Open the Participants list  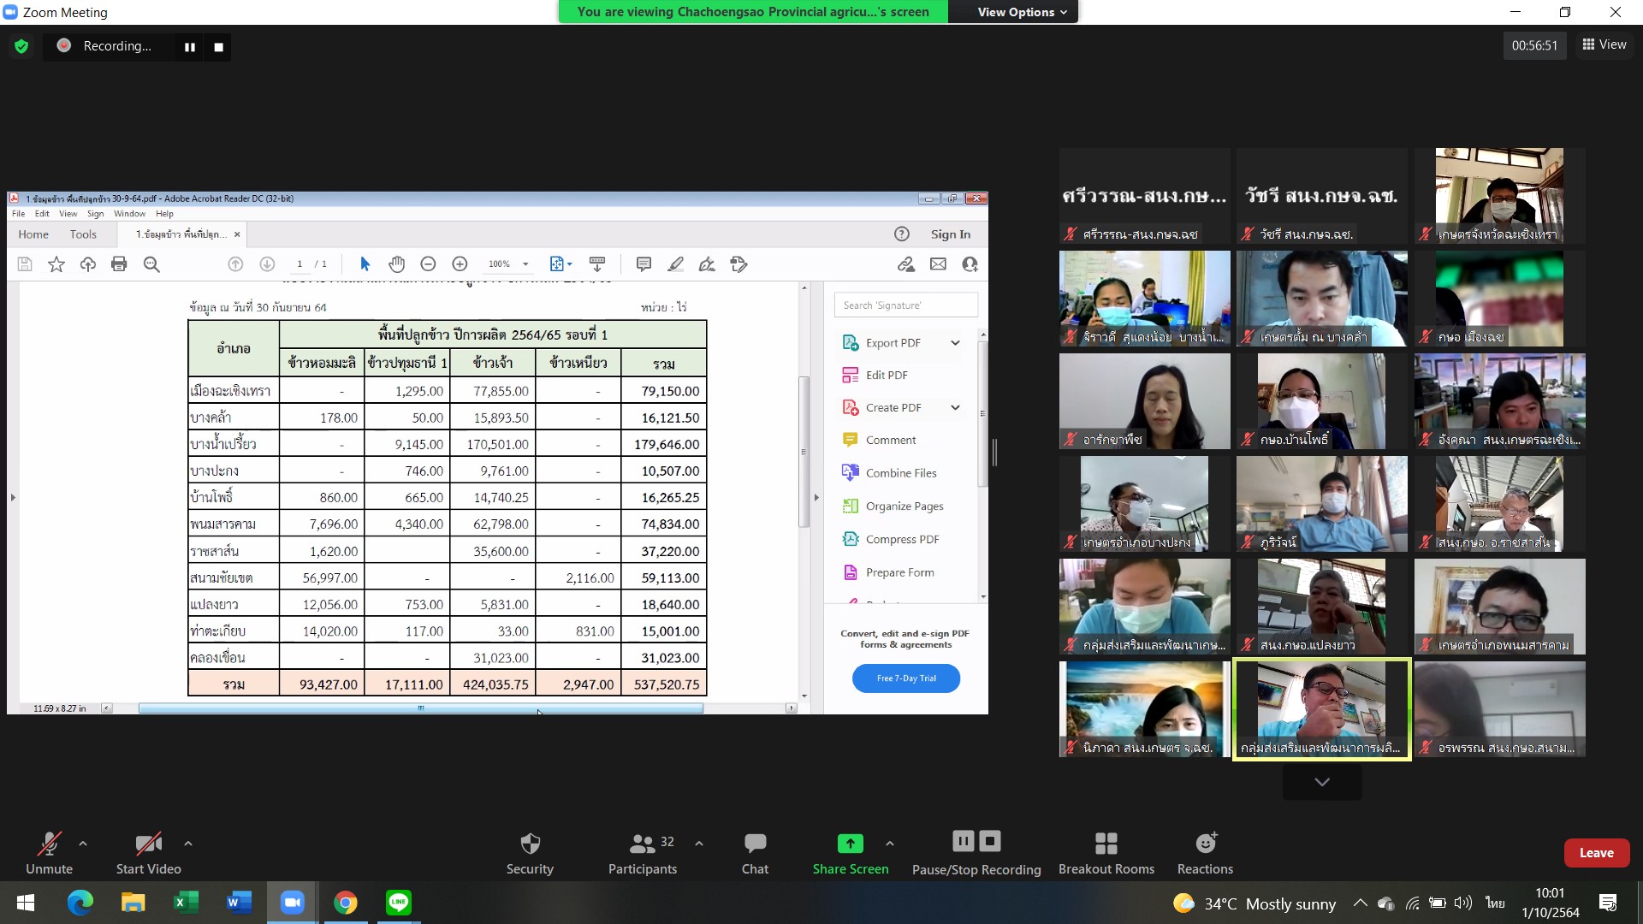tap(642, 844)
